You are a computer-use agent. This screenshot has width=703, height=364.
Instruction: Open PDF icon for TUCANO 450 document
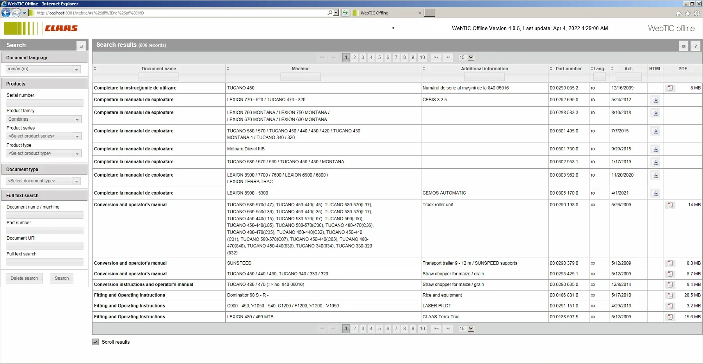[x=670, y=88]
